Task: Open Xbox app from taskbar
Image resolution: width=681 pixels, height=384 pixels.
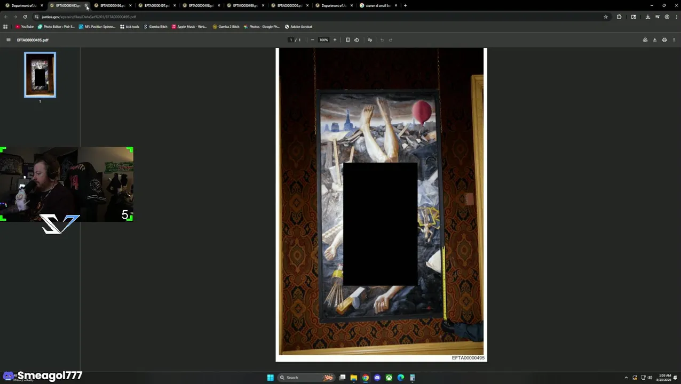Action: pos(389,378)
